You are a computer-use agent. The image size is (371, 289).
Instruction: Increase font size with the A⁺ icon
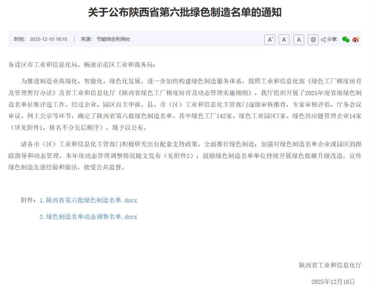tap(270, 40)
